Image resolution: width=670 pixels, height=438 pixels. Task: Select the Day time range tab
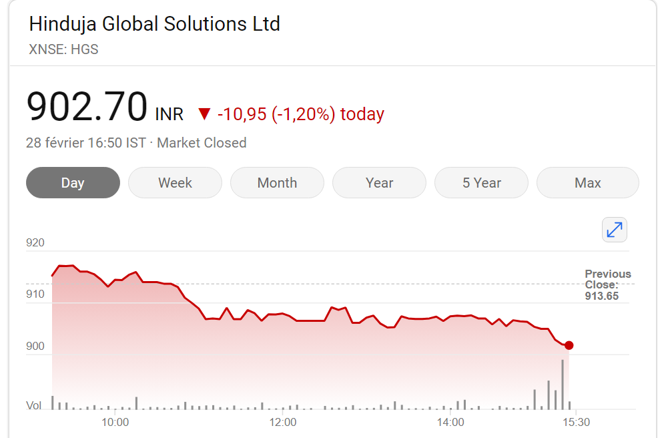[73, 183]
